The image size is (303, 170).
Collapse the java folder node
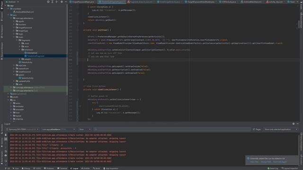[9, 15]
